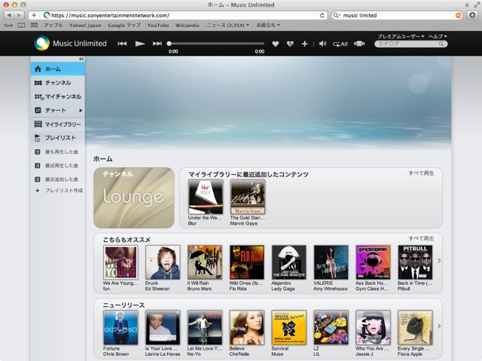482x361 pixels.
Task: Click the catalog search magnifier icon
Action: [x=441, y=44]
